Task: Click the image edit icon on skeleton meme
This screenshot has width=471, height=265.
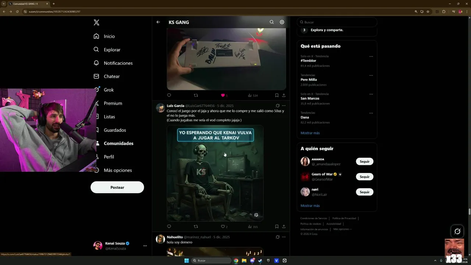Action: coord(256,215)
